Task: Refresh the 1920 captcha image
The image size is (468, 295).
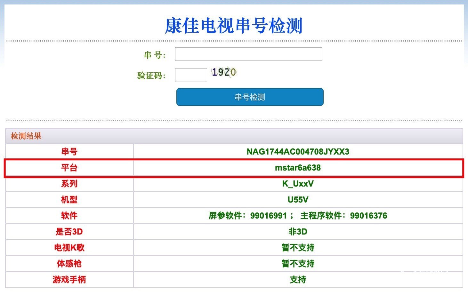Action: point(224,72)
